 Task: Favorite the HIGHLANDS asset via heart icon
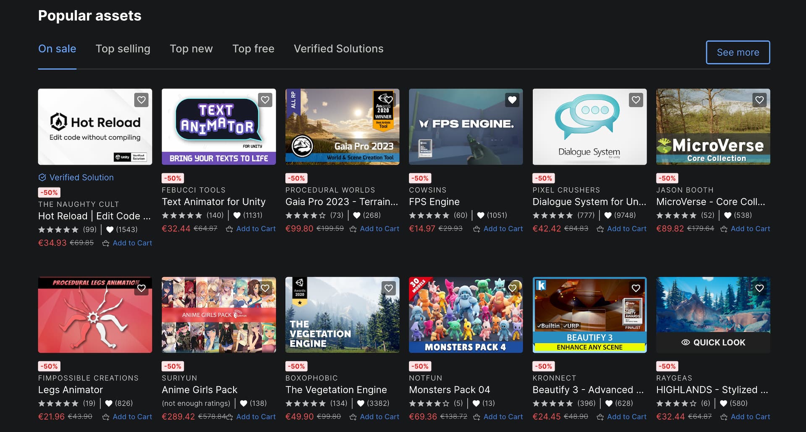click(x=759, y=288)
